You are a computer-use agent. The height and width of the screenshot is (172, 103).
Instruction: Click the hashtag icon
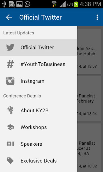point(10,64)
